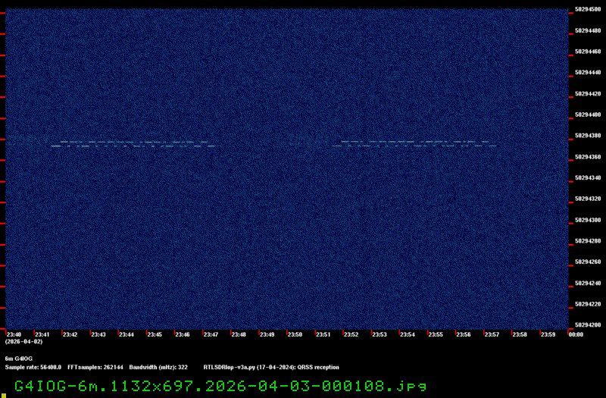Click the 50294380 frequency label

(x=588, y=136)
